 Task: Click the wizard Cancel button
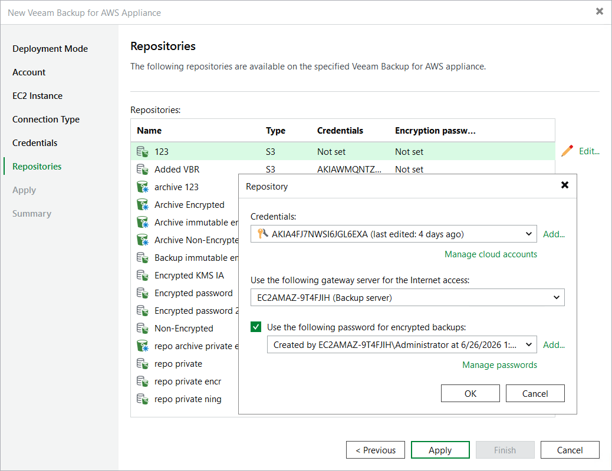(570, 450)
